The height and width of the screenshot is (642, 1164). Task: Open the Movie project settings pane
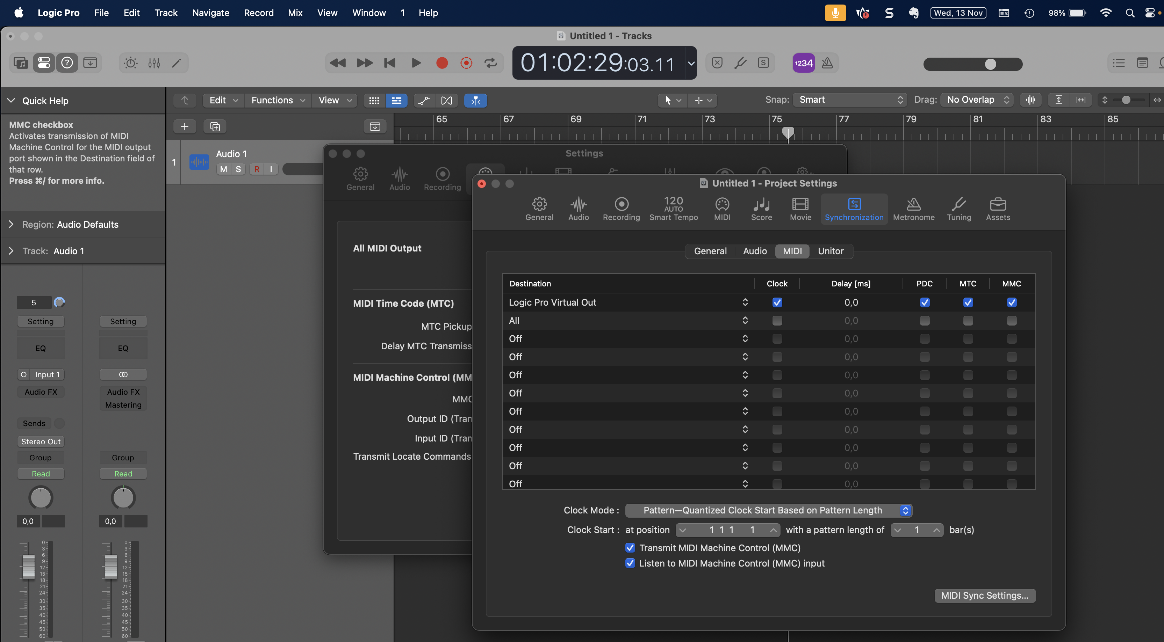pyautogui.click(x=800, y=209)
